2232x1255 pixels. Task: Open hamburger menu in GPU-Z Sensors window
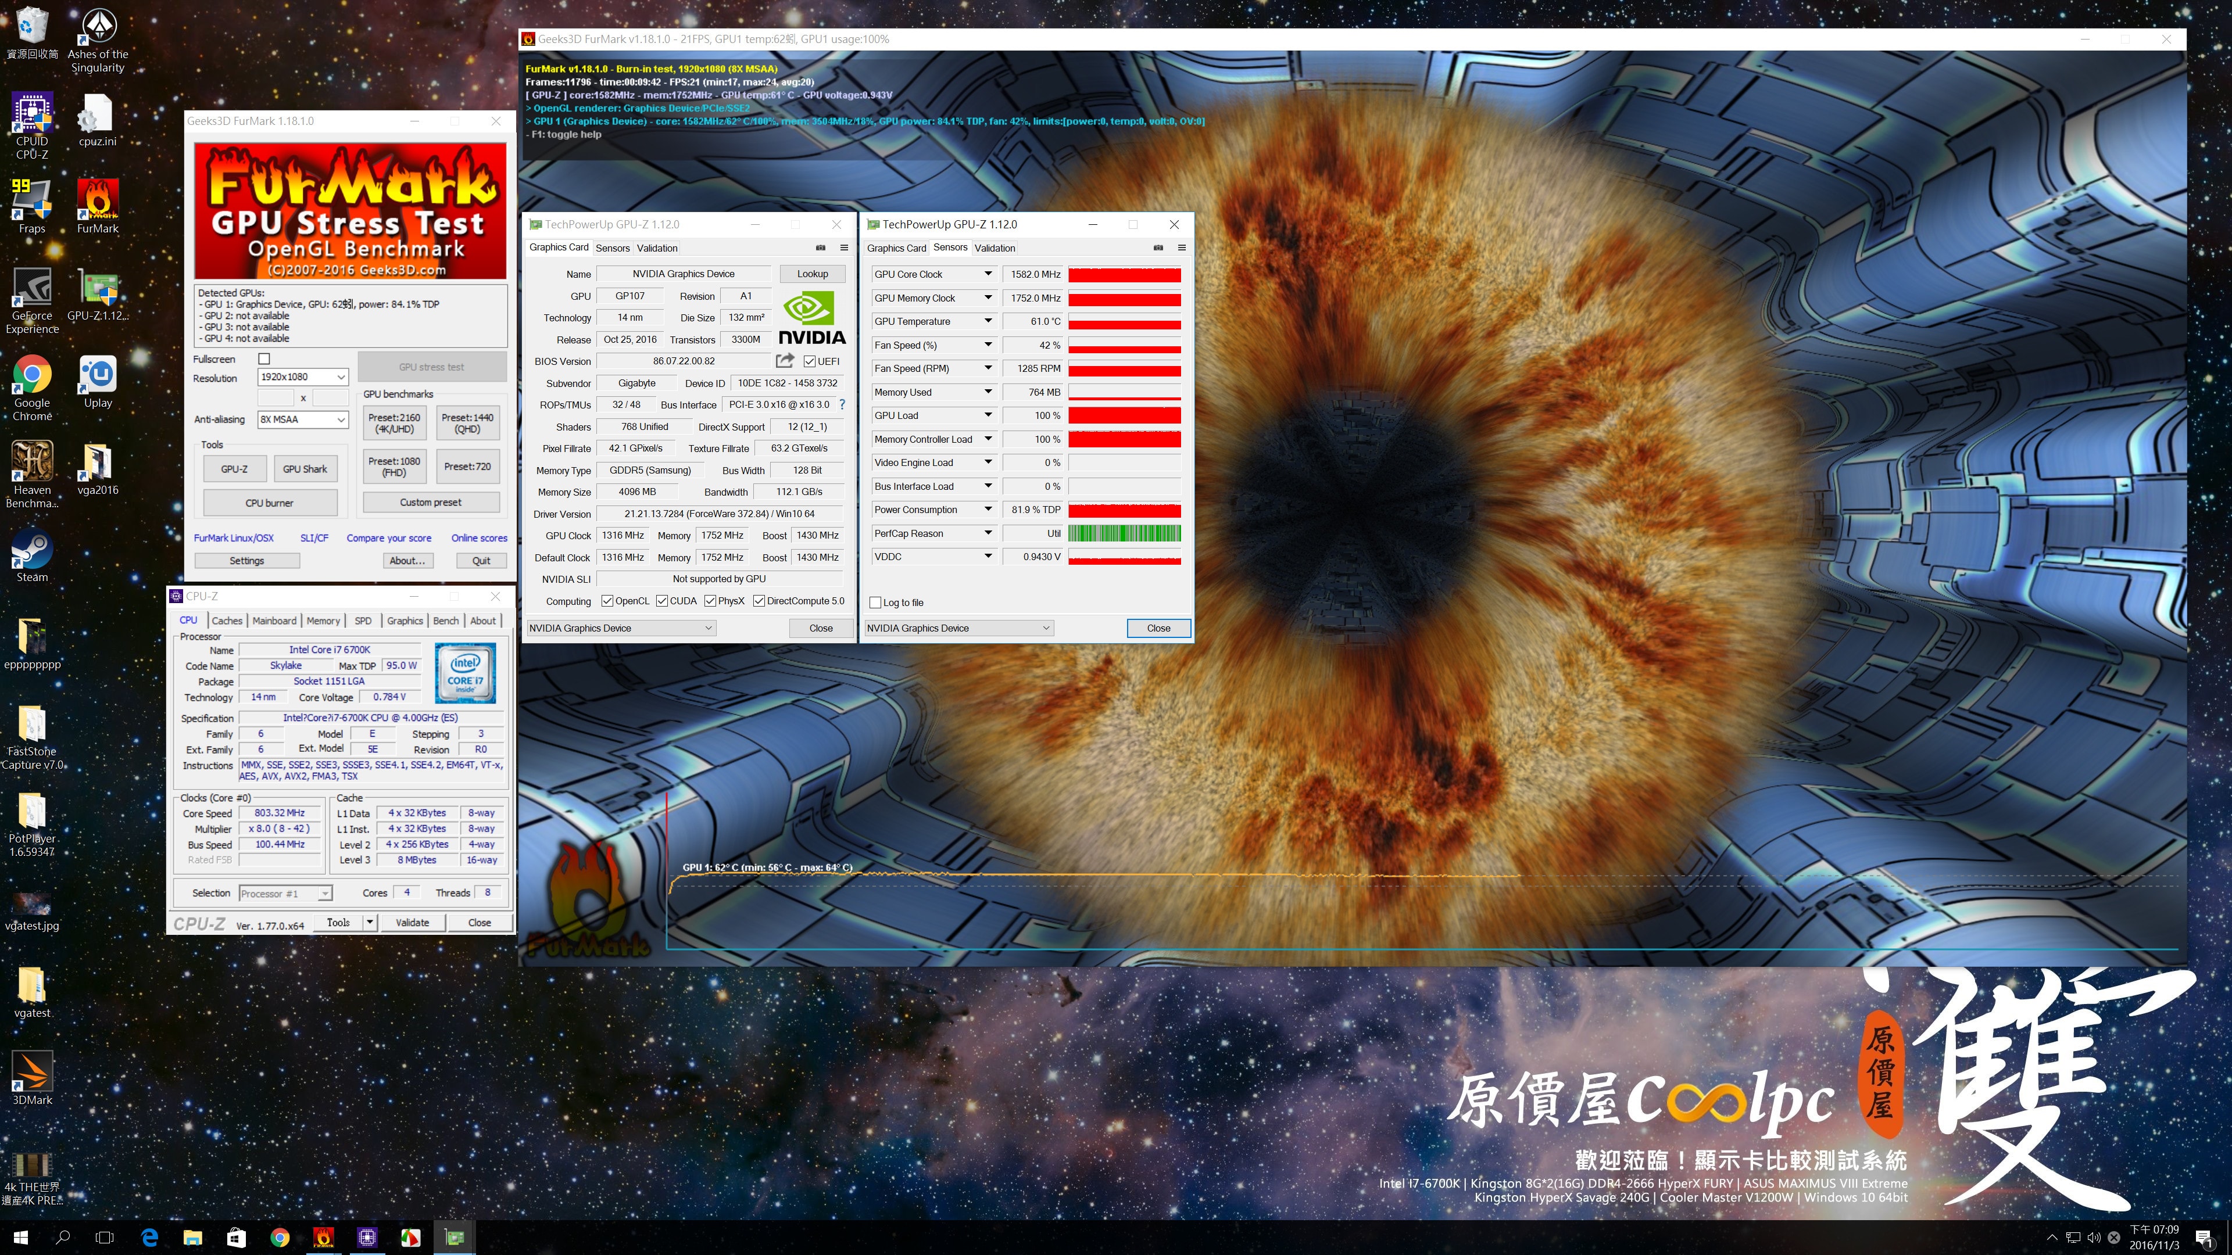[1182, 248]
